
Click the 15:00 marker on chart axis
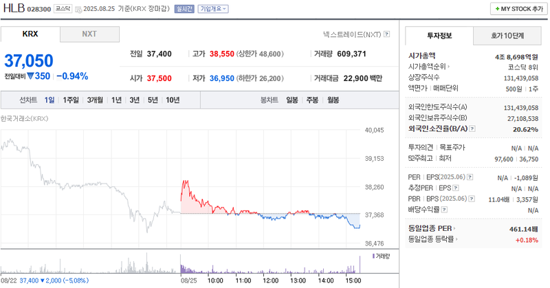tap(353, 280)
